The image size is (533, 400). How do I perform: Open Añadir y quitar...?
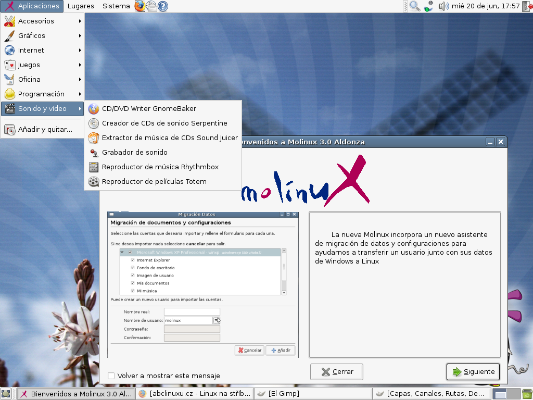43,130
